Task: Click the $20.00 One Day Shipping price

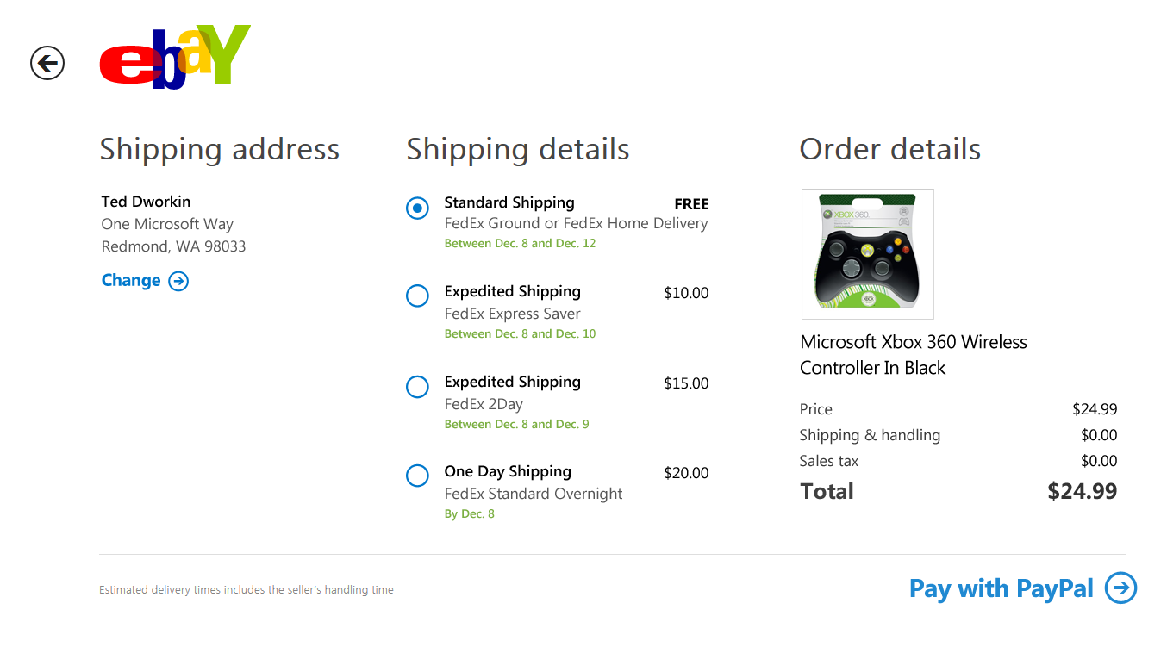Action: coord(686,473)
